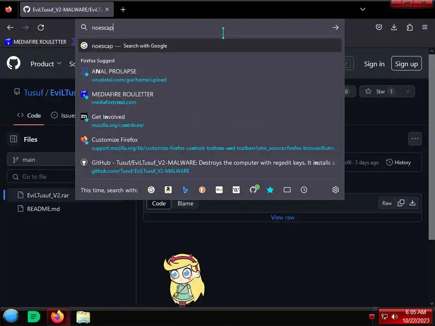Select the Blame view tab

pos(185,203)
